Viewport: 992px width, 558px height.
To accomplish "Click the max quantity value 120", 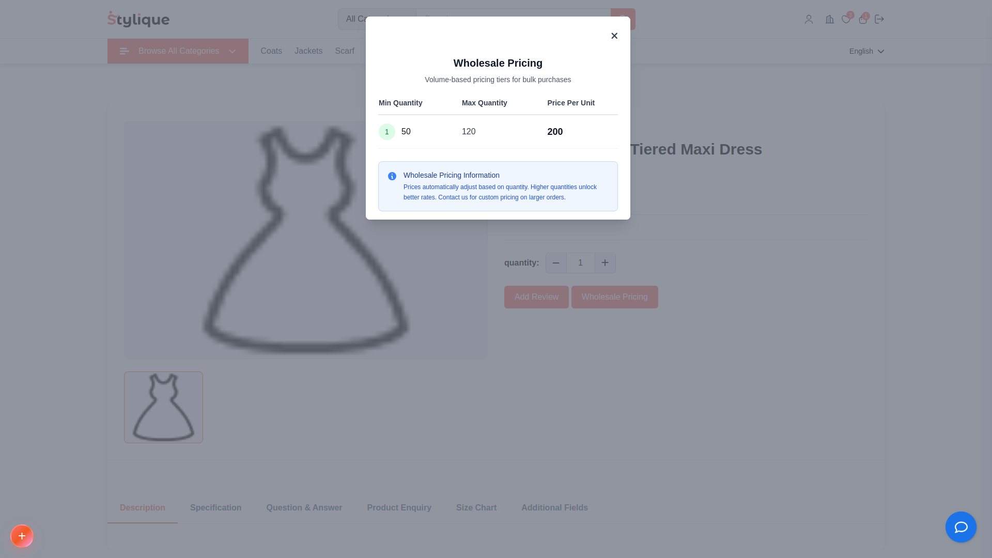I will point(469,132).
